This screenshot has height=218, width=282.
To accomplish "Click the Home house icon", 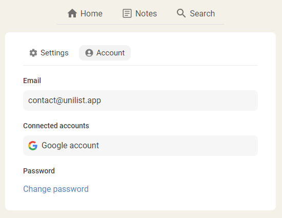I will click(x=72, y=13).
